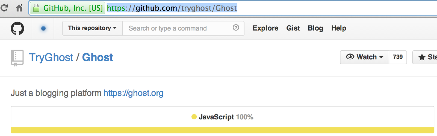Go to browser home page icon

pyautogui.click(x=19, y=8)
